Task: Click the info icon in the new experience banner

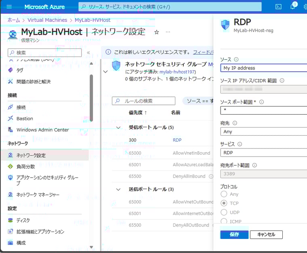Action: pyautogui.click(x=108, y=52)
